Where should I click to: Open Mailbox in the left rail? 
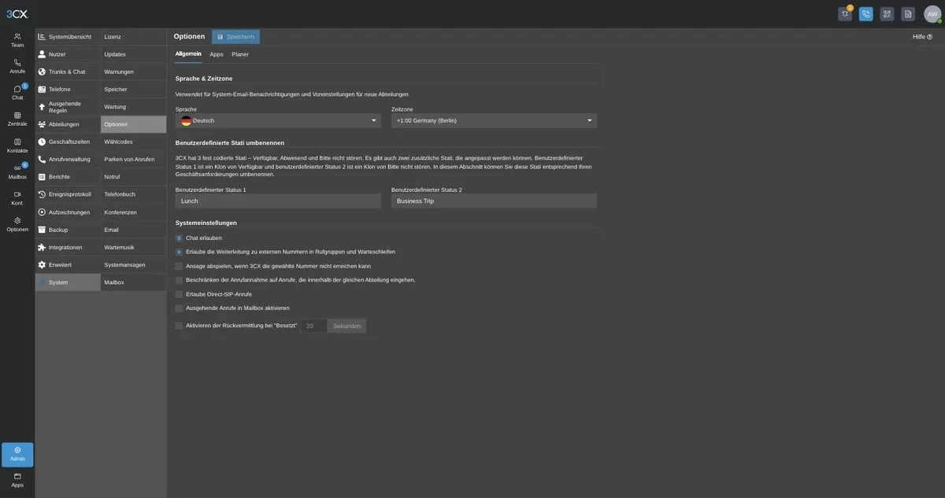[x=17, y=172]
